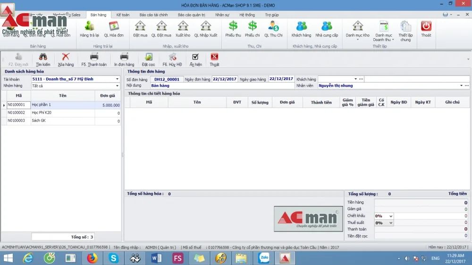Select the Bán hàng tab
This screenshot has height=265, width=472.
coord(98,15)
